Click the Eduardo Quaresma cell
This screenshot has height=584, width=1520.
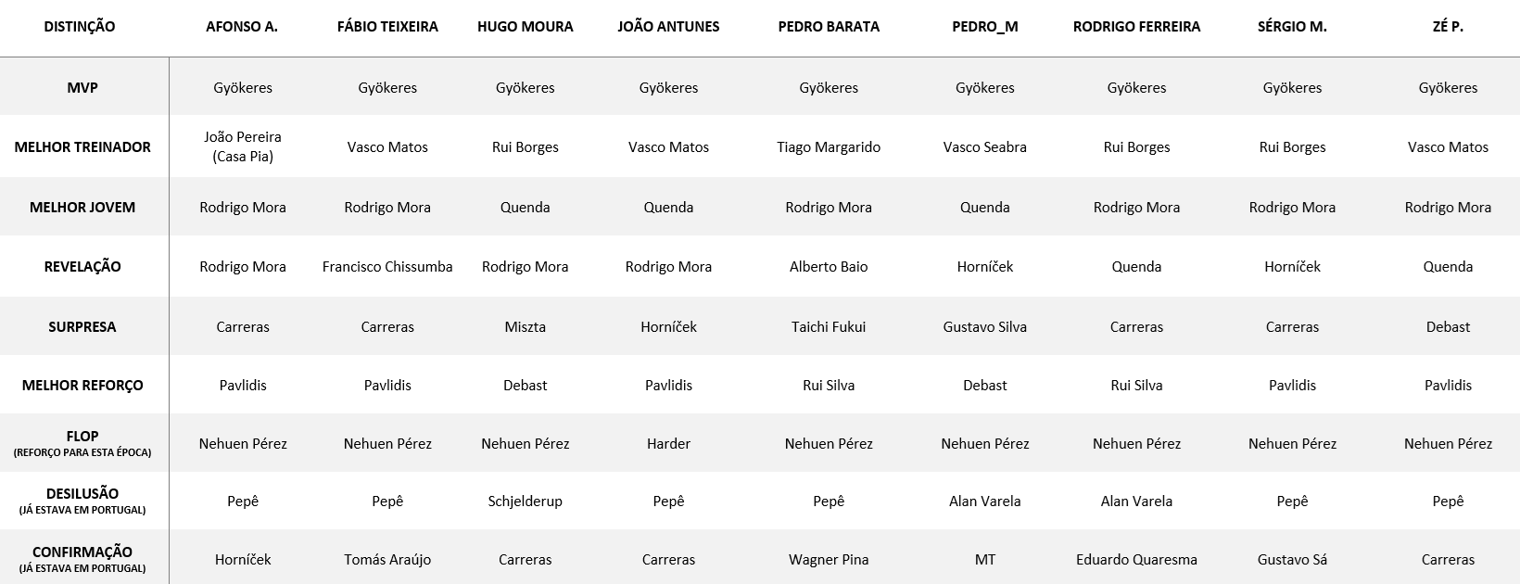tap(1136, 559)
